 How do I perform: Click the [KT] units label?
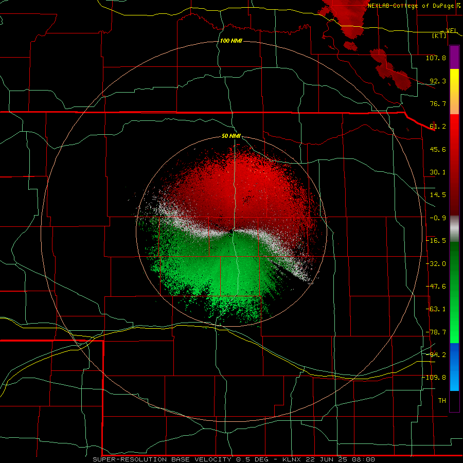pos(439,35)
